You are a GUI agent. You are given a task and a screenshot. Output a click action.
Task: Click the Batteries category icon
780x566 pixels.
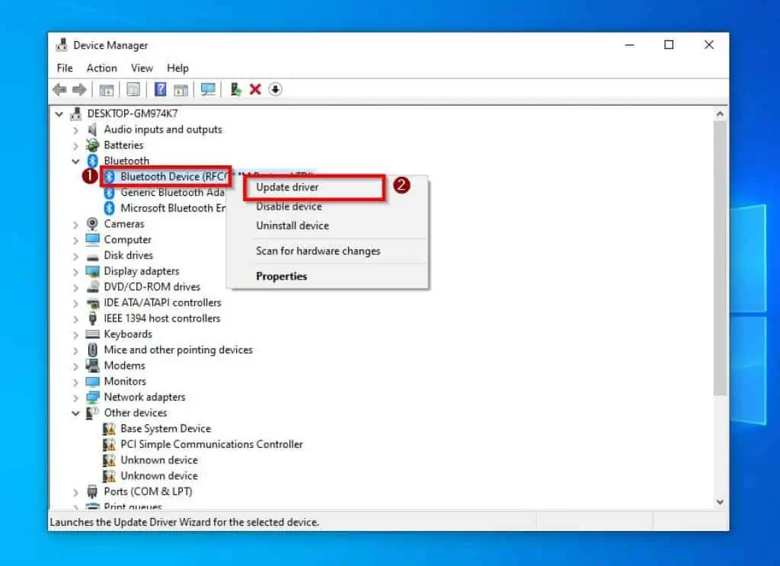(92, 145)
